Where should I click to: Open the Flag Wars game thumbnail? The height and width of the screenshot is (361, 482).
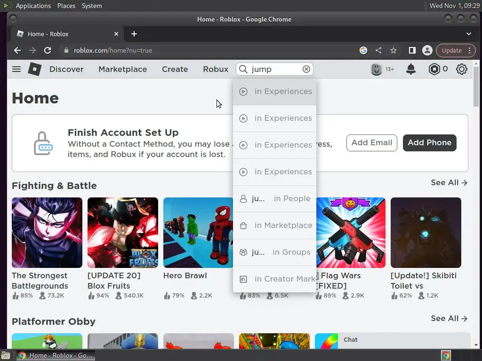350,233
